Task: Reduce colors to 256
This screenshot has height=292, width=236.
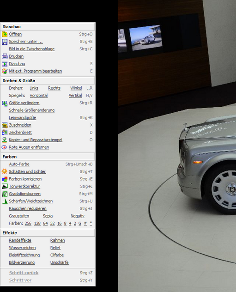Action: tap(28, 223)
